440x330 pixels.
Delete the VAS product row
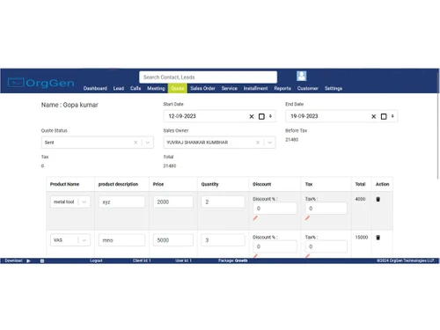click(378, 238)
